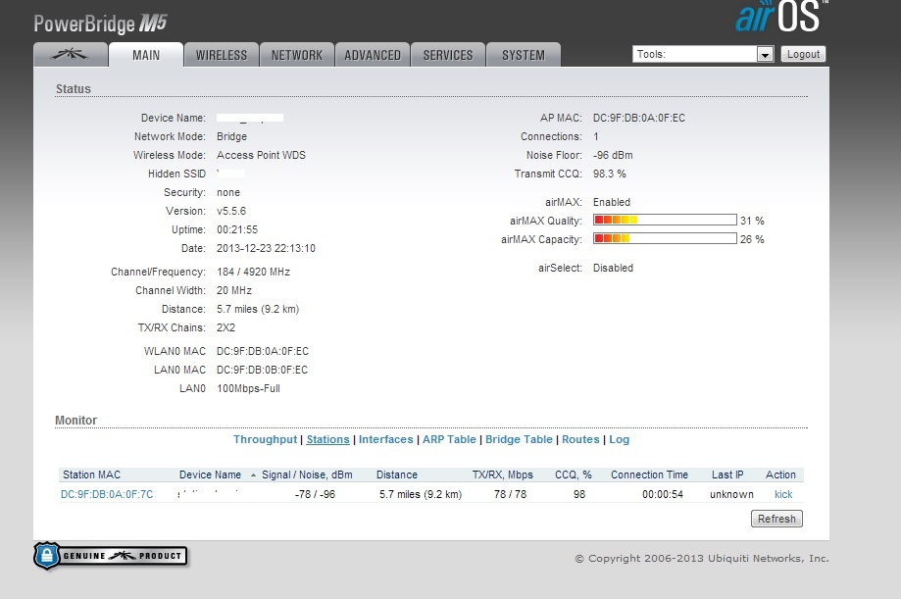Image resolution: width=901 pixels, height=599 pixels.
Task: Click the airOS logo
Action: pos(781,16)
